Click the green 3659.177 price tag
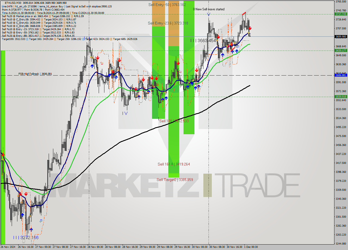 click(341, 50)
